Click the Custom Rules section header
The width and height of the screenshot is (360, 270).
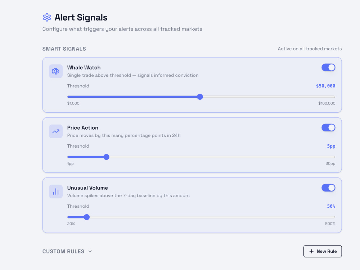(x=63, y=251)
